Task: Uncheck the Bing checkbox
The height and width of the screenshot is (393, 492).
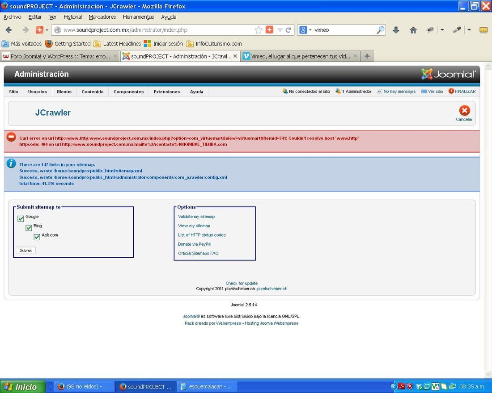Action: point(29,228)
